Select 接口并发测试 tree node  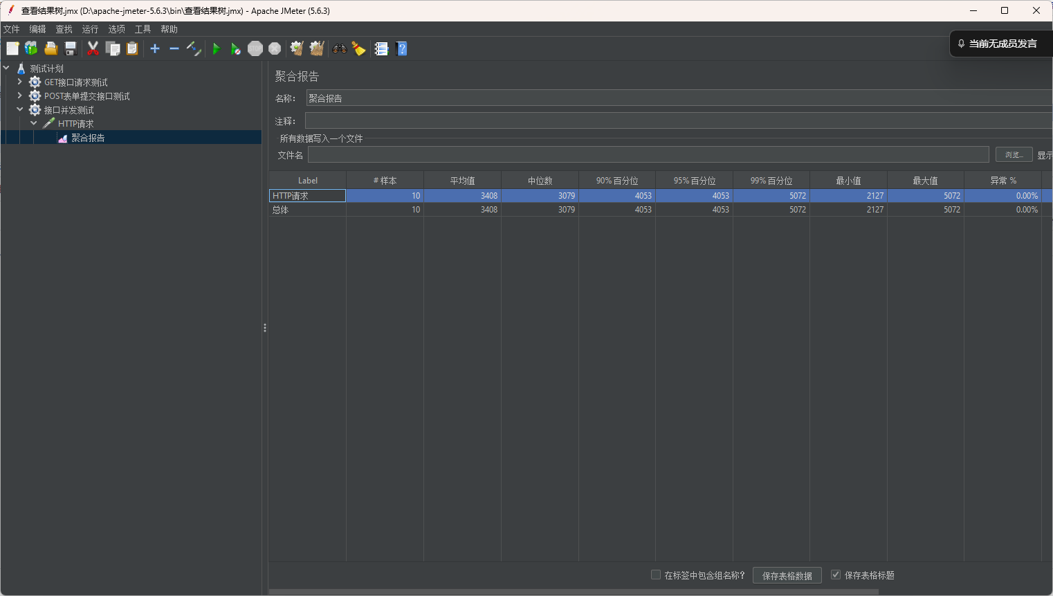[68, 110]
